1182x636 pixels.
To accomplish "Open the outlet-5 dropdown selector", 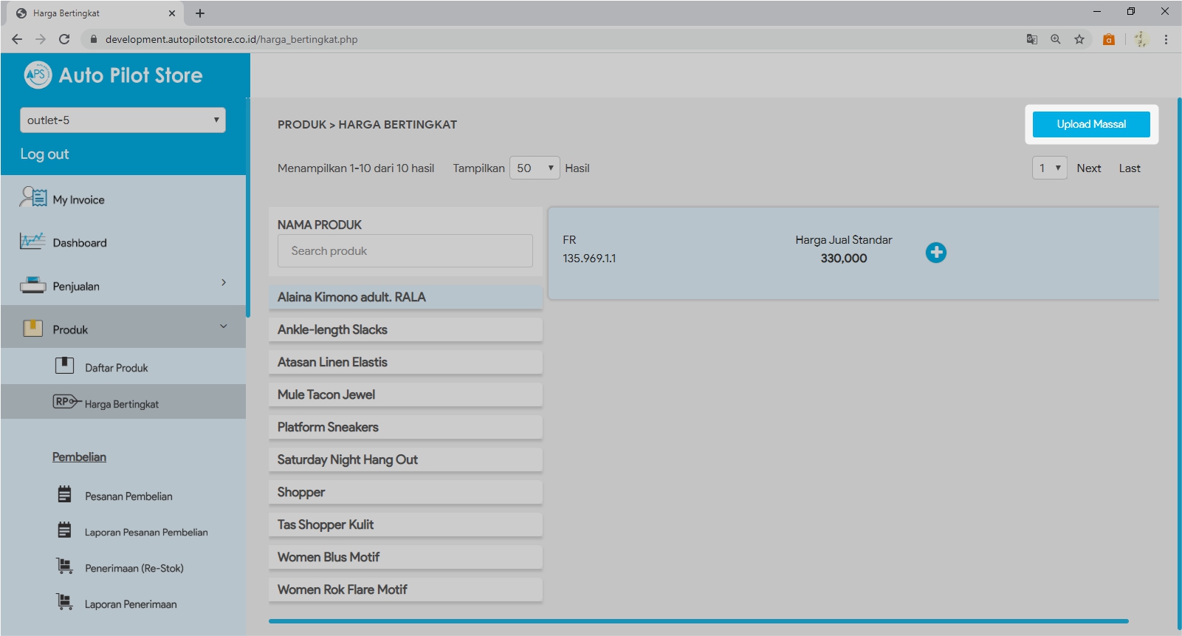I will (123, 120).
